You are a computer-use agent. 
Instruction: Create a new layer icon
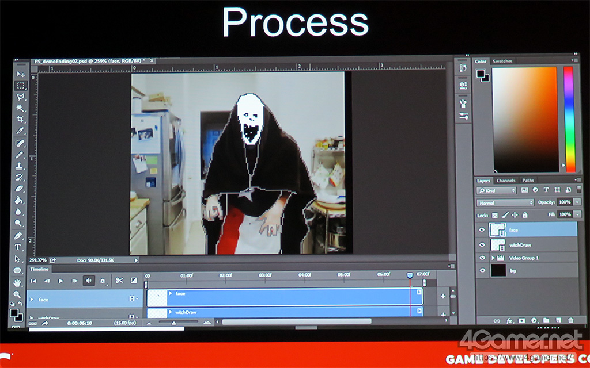coord(558,320)
